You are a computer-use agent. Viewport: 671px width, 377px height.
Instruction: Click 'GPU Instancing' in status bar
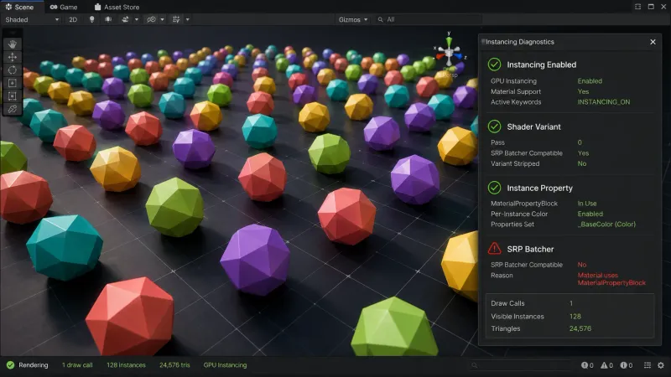[225, 365]
